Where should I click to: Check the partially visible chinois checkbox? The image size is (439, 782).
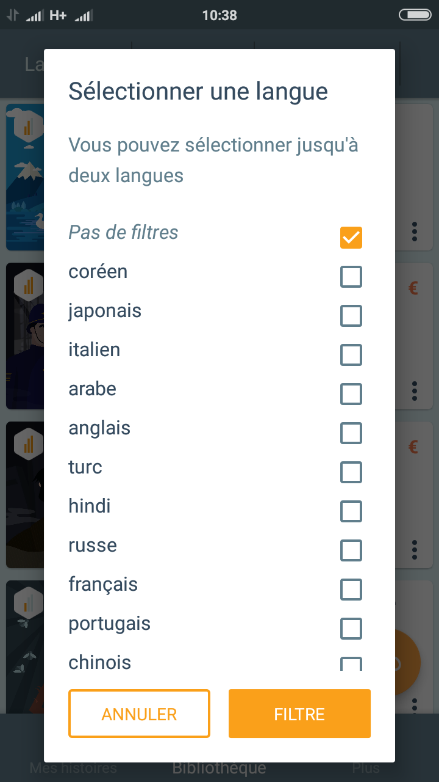(x=351, y=664)
